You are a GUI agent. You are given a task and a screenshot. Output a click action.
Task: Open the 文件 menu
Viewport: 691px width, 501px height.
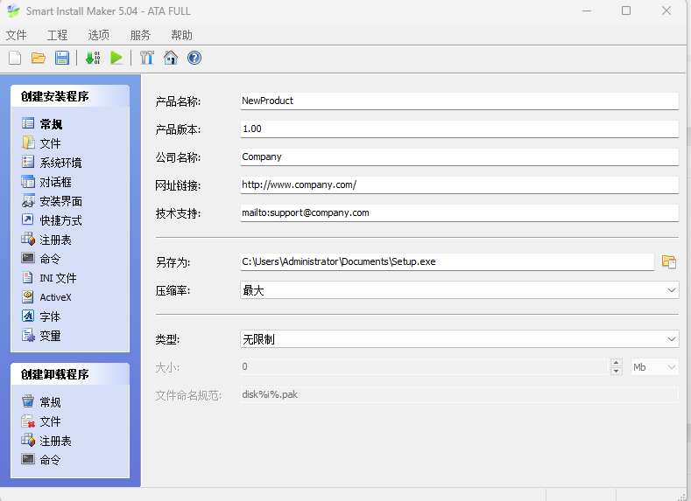tap(17, 36)
